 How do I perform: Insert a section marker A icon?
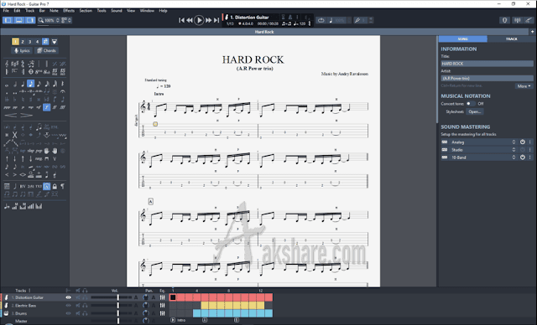pyautogui.click(x=47, y=186)
